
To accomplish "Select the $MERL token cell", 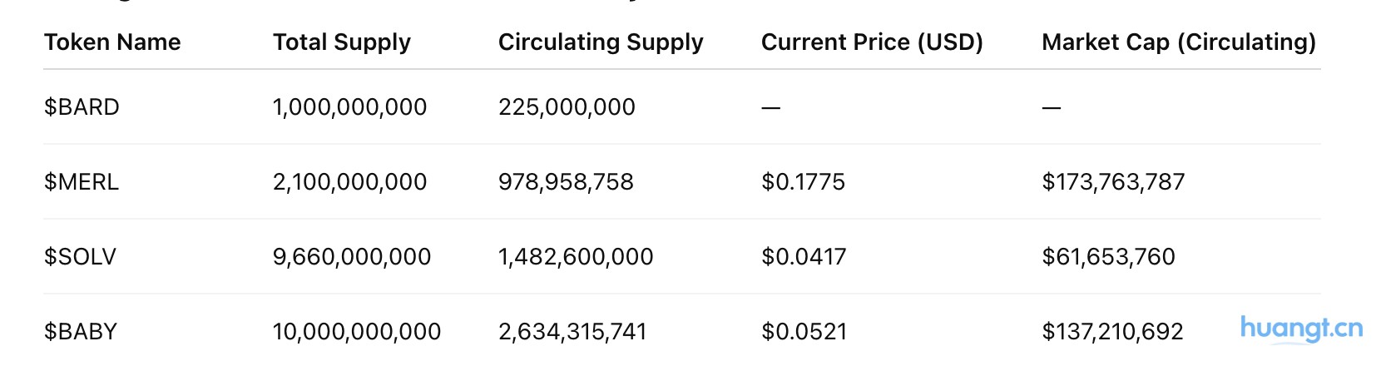I will 82,182.
